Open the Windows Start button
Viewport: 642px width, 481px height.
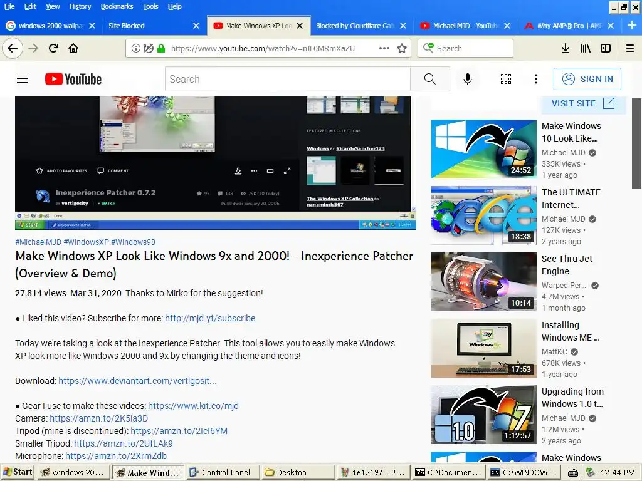[x=18, y=472]
